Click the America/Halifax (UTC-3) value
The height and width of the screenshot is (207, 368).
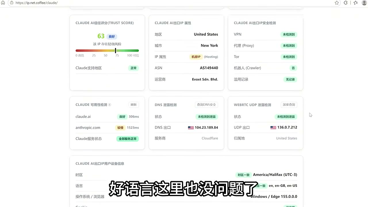tap(275, 175)
